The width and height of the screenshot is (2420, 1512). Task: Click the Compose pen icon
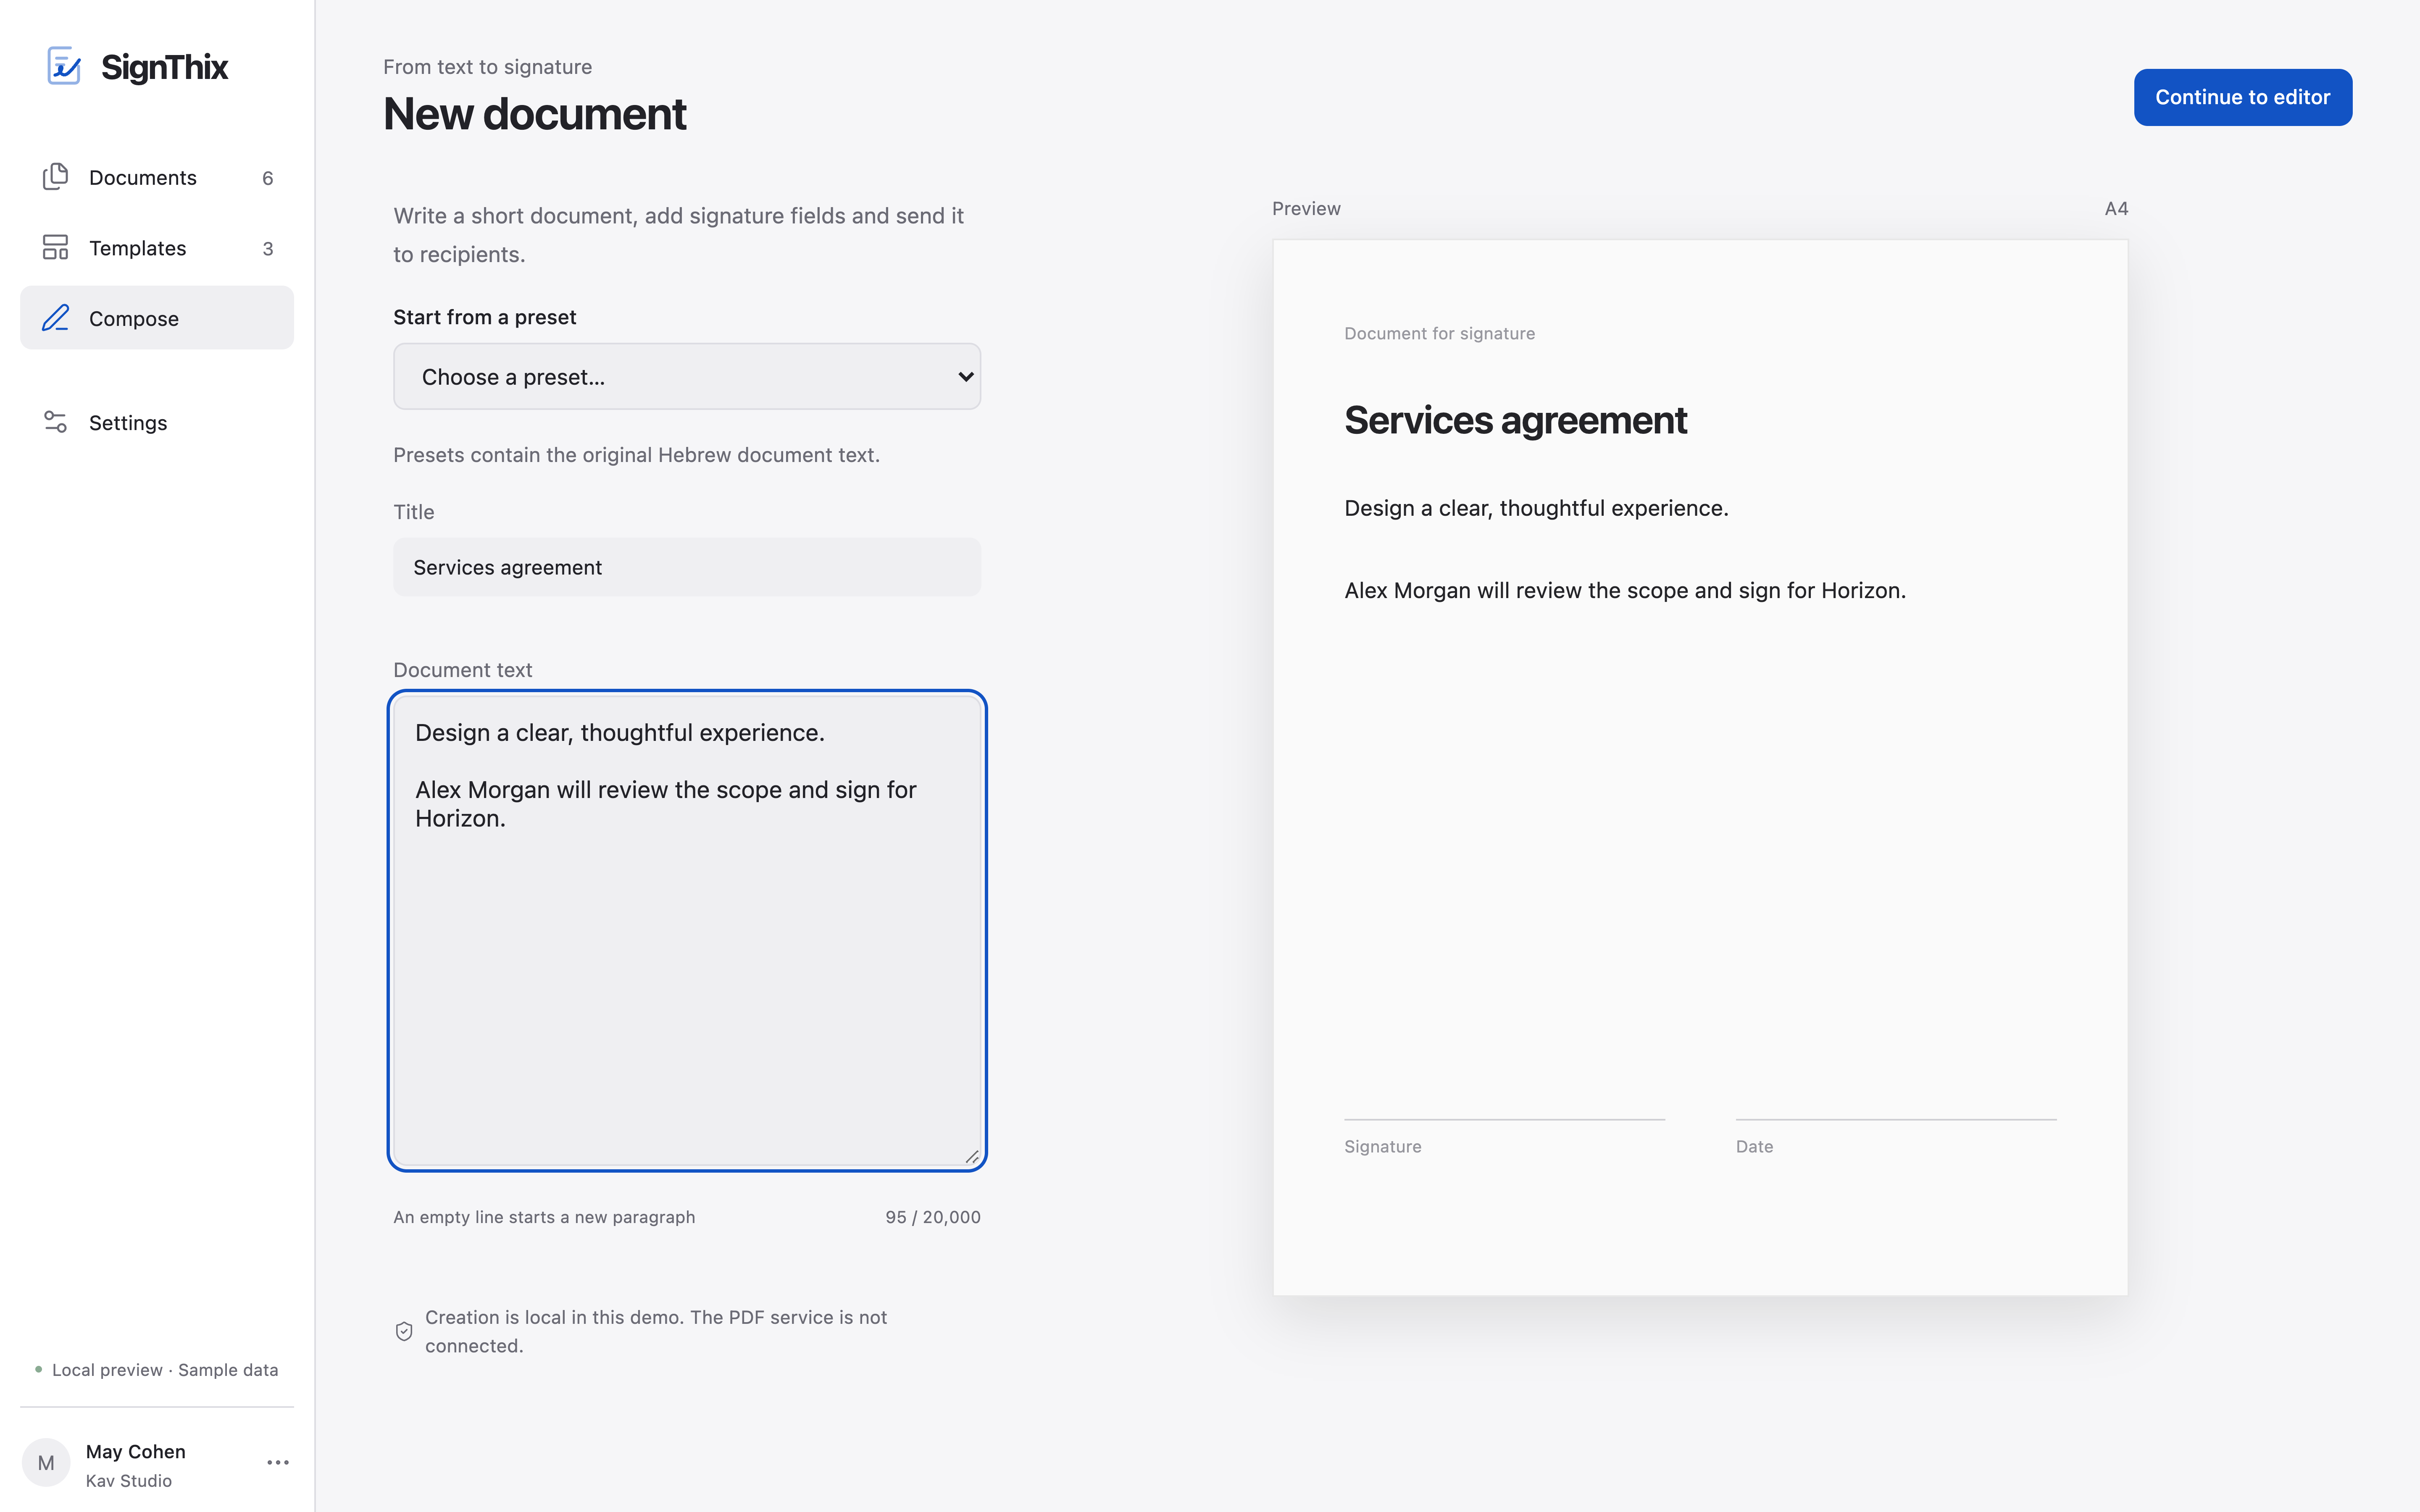click(x=55, y=318)
